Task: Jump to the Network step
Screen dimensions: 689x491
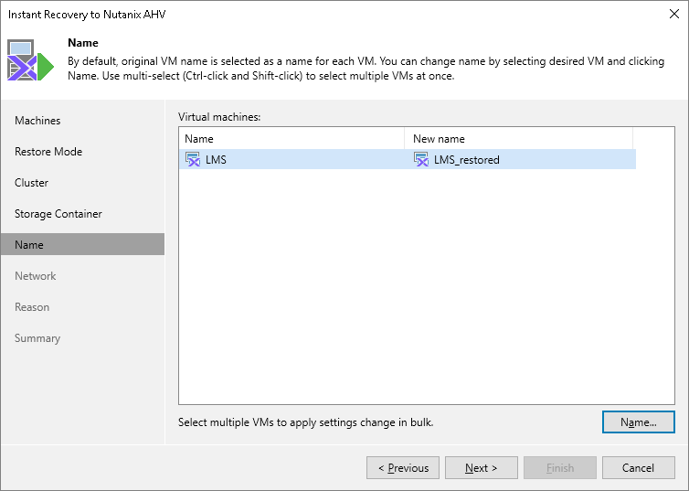Action: pyautogui.click(x=36, y=276)
